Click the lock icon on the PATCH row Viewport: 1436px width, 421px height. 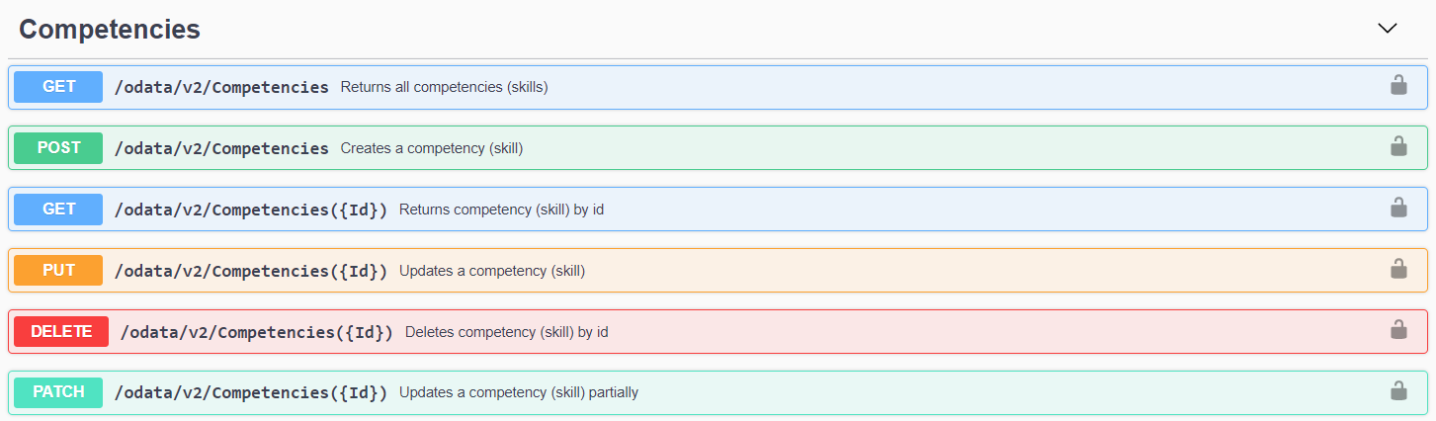pyautogui.click(x=1398, y=392)
